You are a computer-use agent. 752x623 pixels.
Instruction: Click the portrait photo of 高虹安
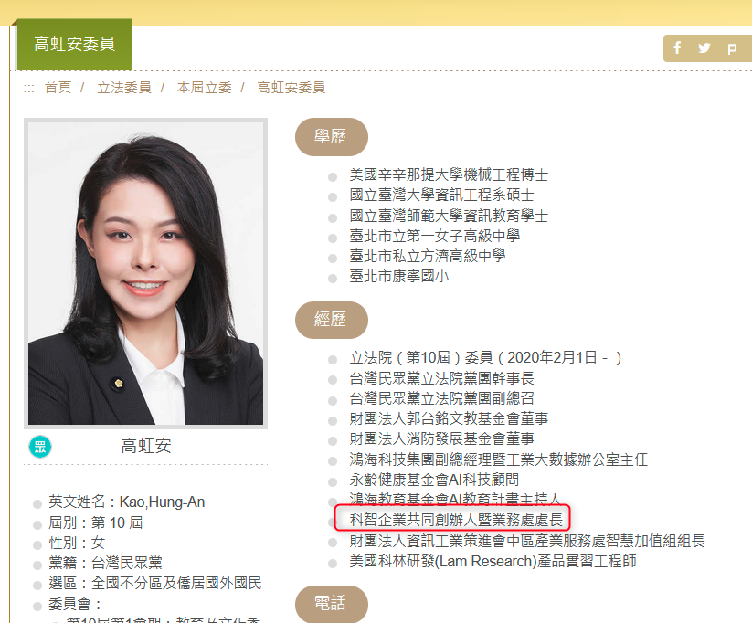pos(146,273)
